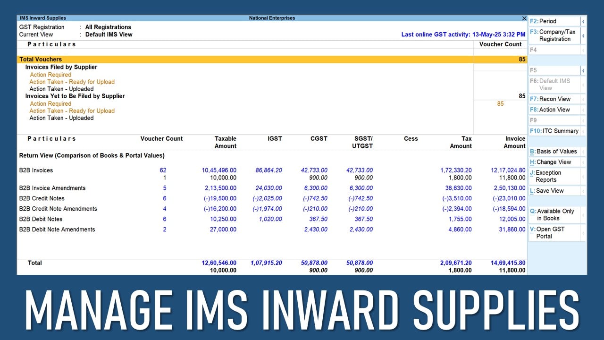Open F10 ITC Summary
The width and height of the screenshot is (604, 340).
(x=554, y=131)
